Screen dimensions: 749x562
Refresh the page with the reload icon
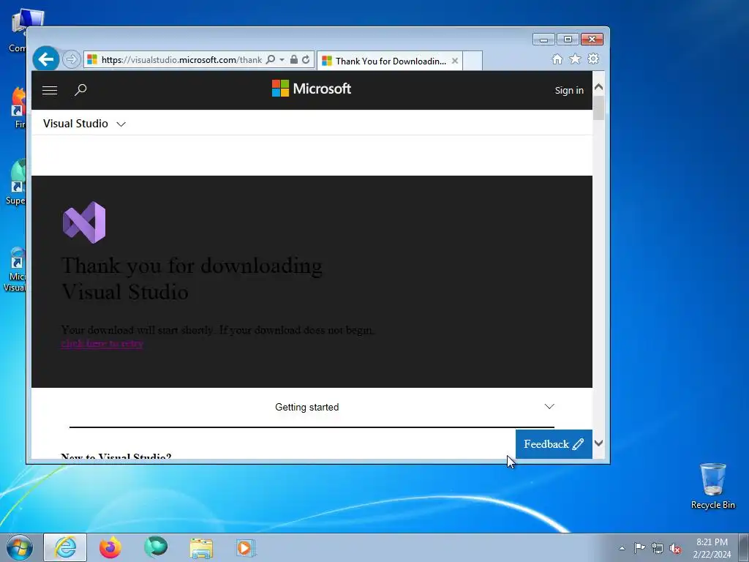tap(306, 60)
